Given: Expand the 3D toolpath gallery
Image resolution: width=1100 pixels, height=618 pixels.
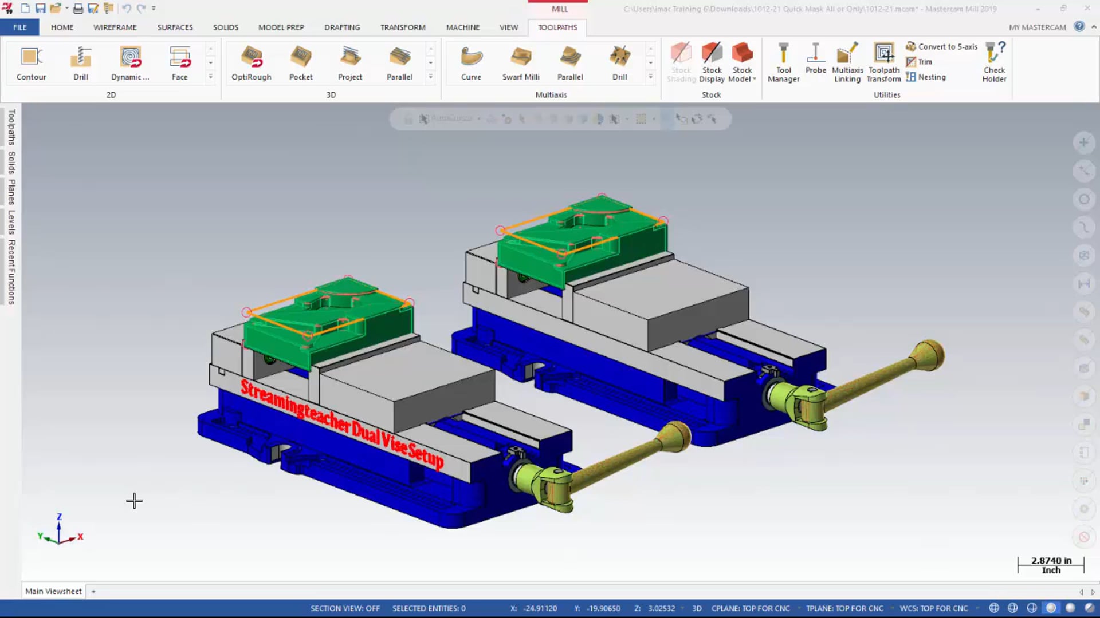Looking at the screenshot, I should click(x=430, y=77).
